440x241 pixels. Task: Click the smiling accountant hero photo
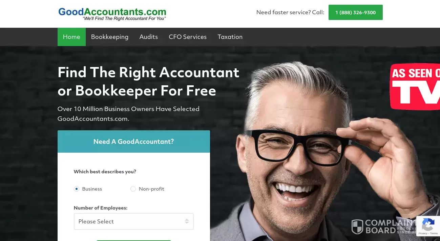click(x=325, y=152)
